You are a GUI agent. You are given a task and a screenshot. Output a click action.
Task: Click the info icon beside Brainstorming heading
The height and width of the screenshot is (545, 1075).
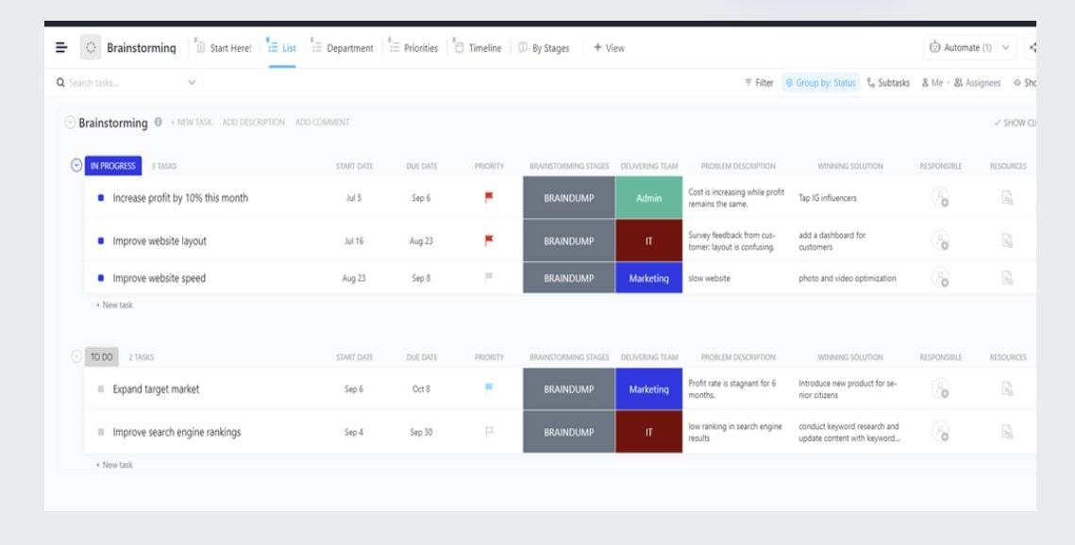[158, 123]
